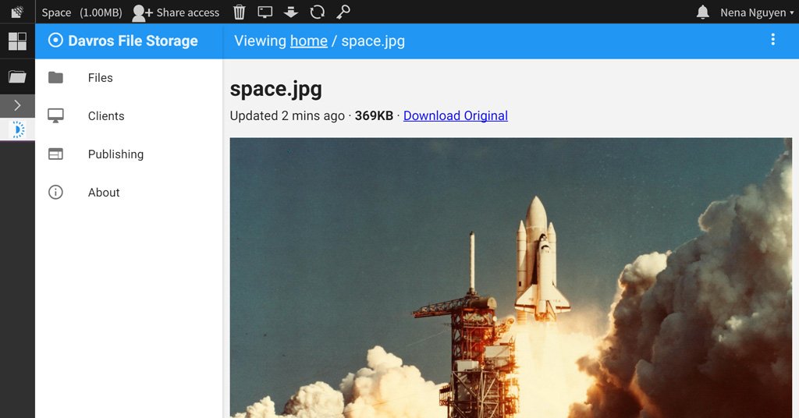
Task: Expand the left sidebar with the chevron
Action: [x=17, y=105]
